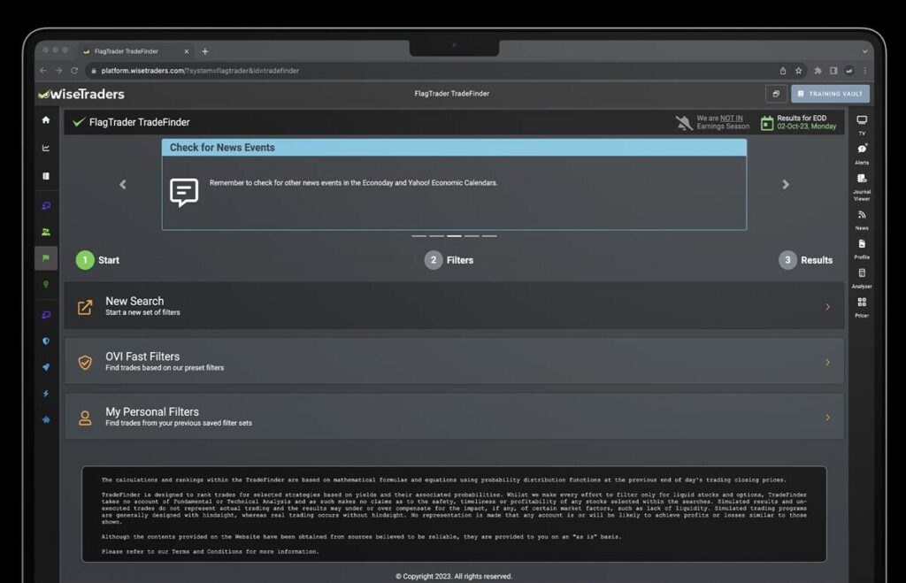Image resolution: width=906 pixels, height=583 pixels.
Task: Open OVI Fast Filters preset filters
Action: [454, 361]
